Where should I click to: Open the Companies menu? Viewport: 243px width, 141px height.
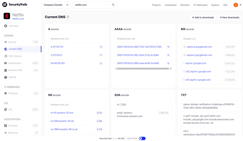click(171, 5)
